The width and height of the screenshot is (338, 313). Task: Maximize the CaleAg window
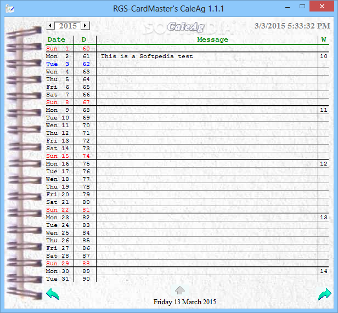tap(302, 6)
